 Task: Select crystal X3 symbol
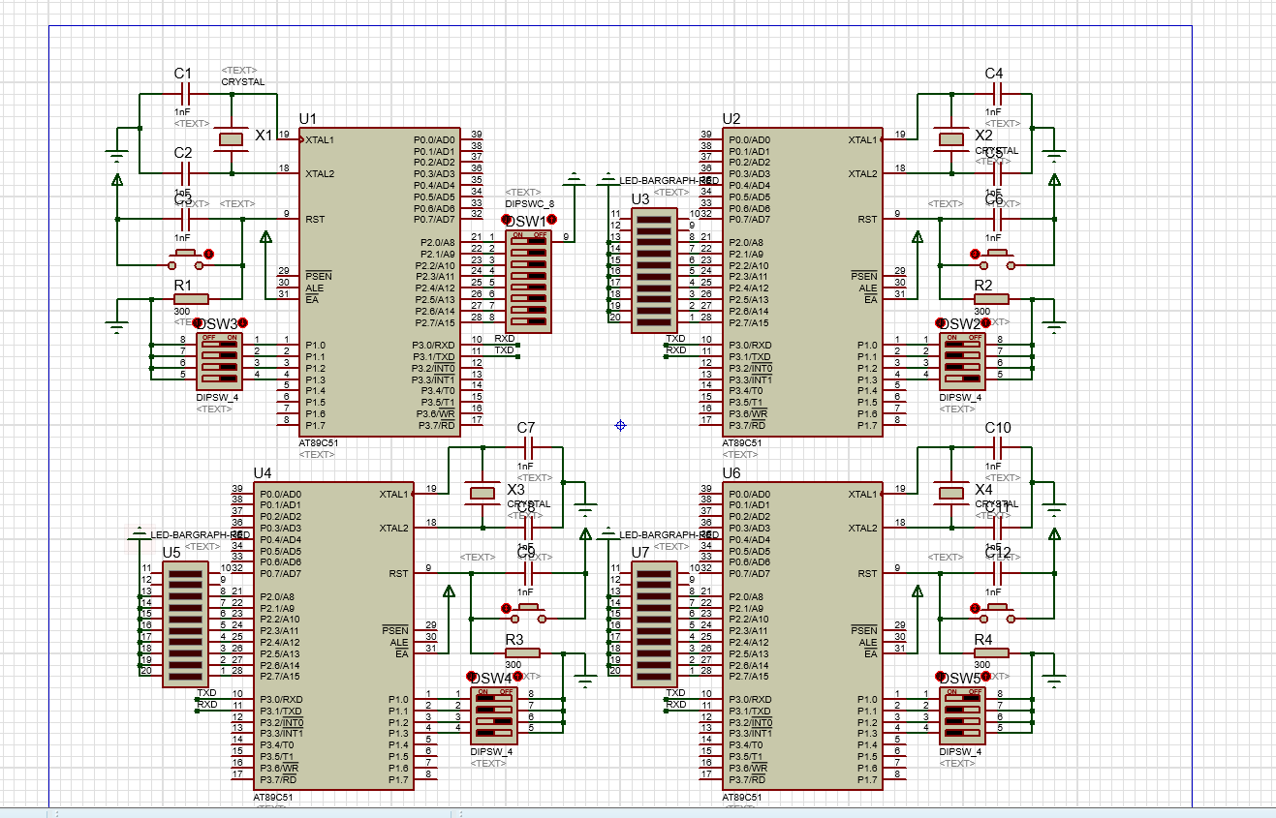point(482,494)
